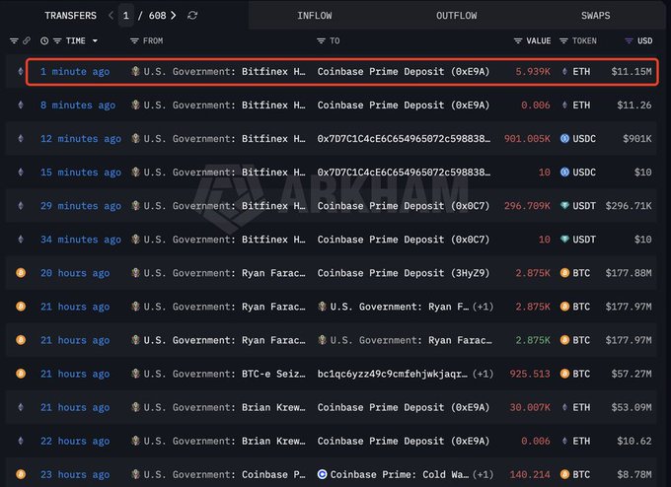Viewport: 671px width, 487px height.
Task: Open the VALUE column filter
Action: pos(518,40)
